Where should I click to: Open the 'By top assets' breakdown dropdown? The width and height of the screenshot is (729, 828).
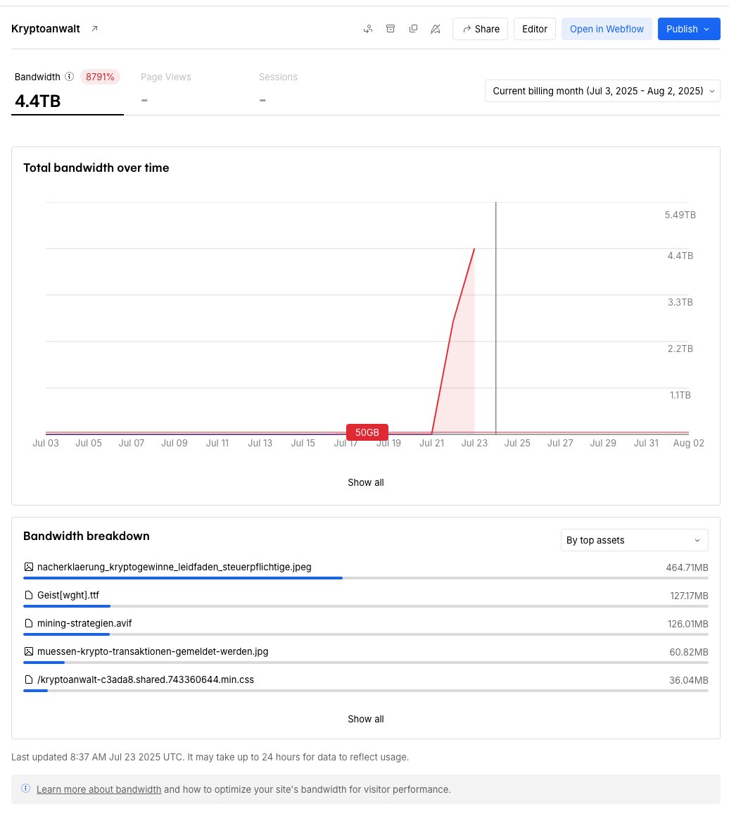point(634,539)
